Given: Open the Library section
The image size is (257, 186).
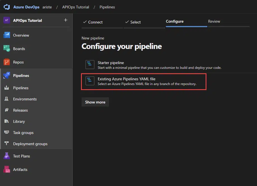Looking at the screenshot, I should pos(18,121).
